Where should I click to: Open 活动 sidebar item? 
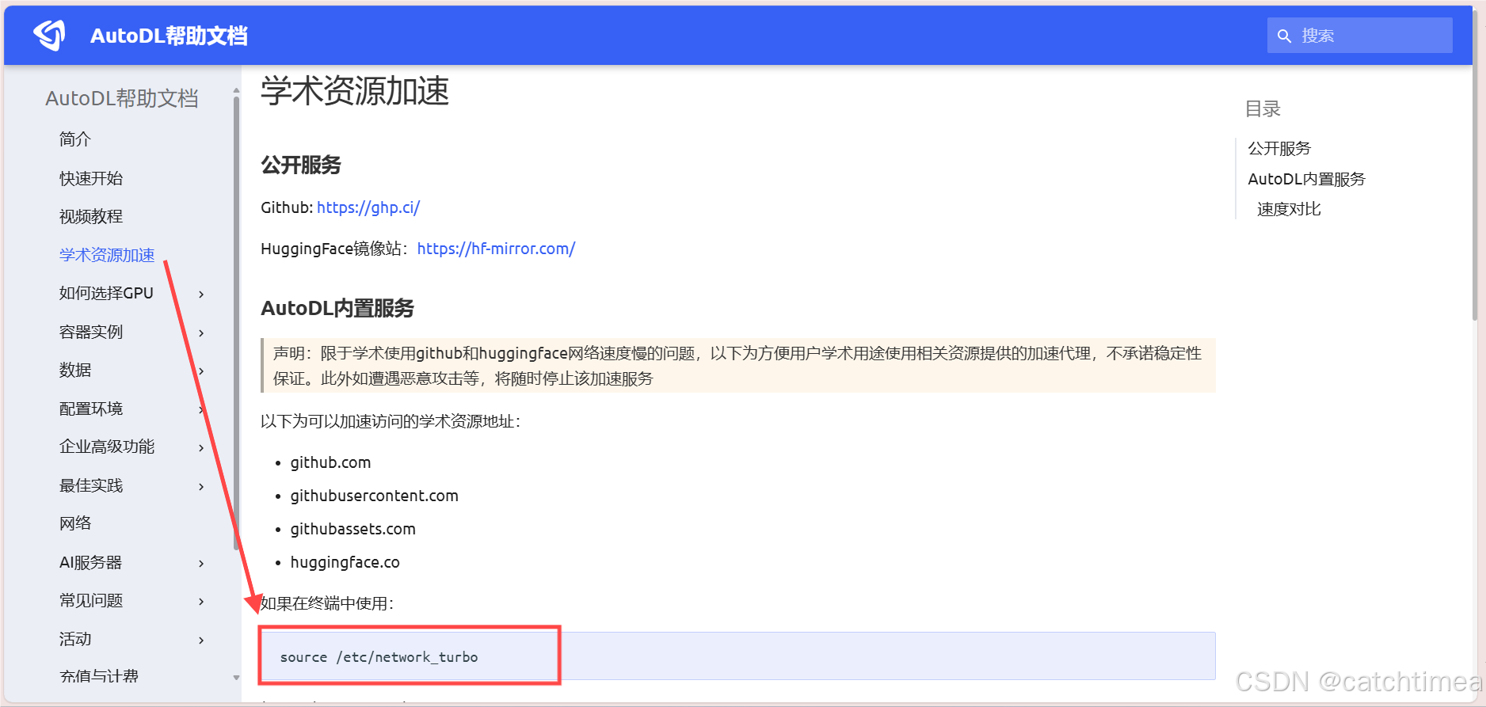pos(75,639)
